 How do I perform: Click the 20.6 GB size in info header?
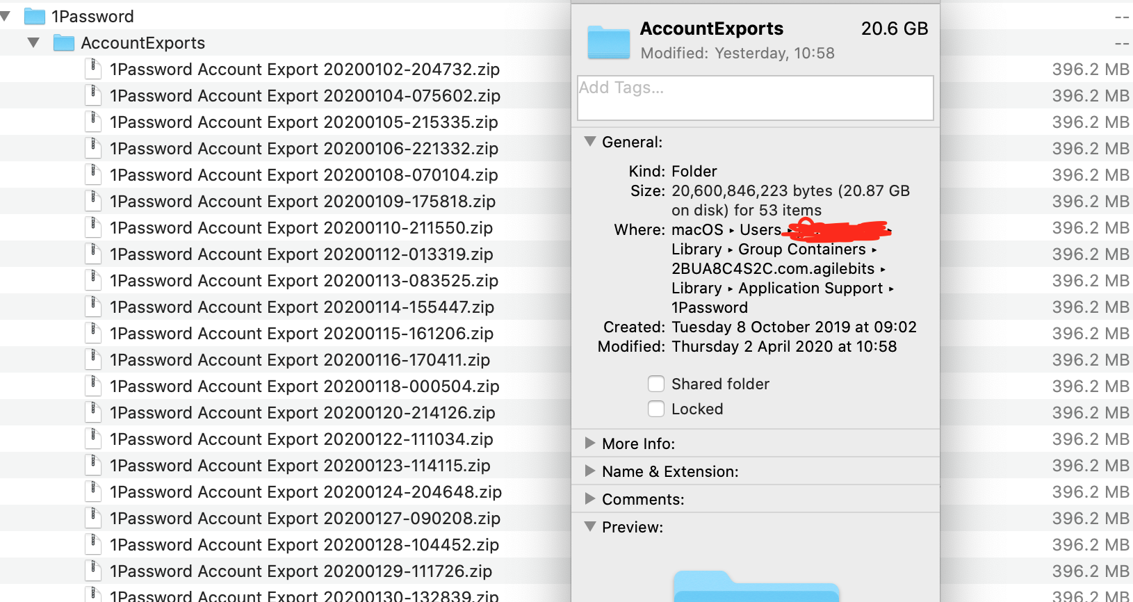(x=895, y=29)
